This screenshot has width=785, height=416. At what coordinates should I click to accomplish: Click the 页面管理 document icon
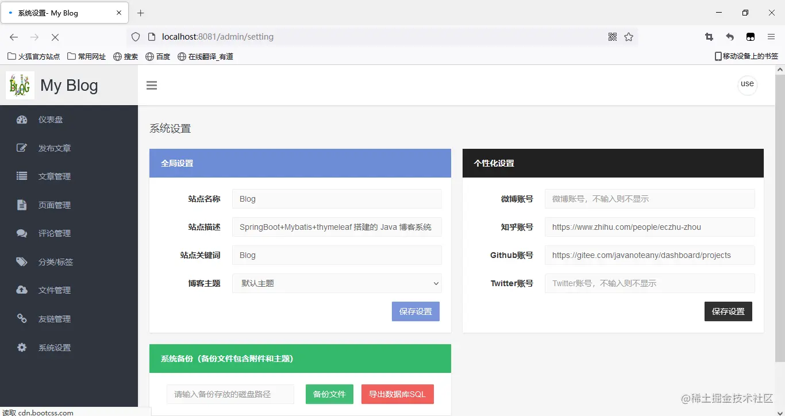(21, 205)
